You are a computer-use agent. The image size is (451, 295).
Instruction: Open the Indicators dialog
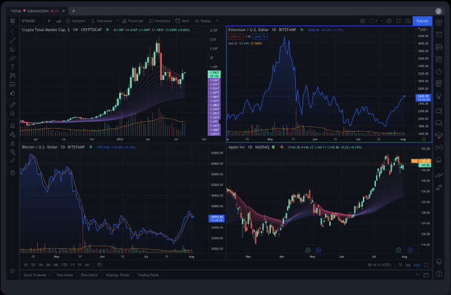[x=101, y=21]
